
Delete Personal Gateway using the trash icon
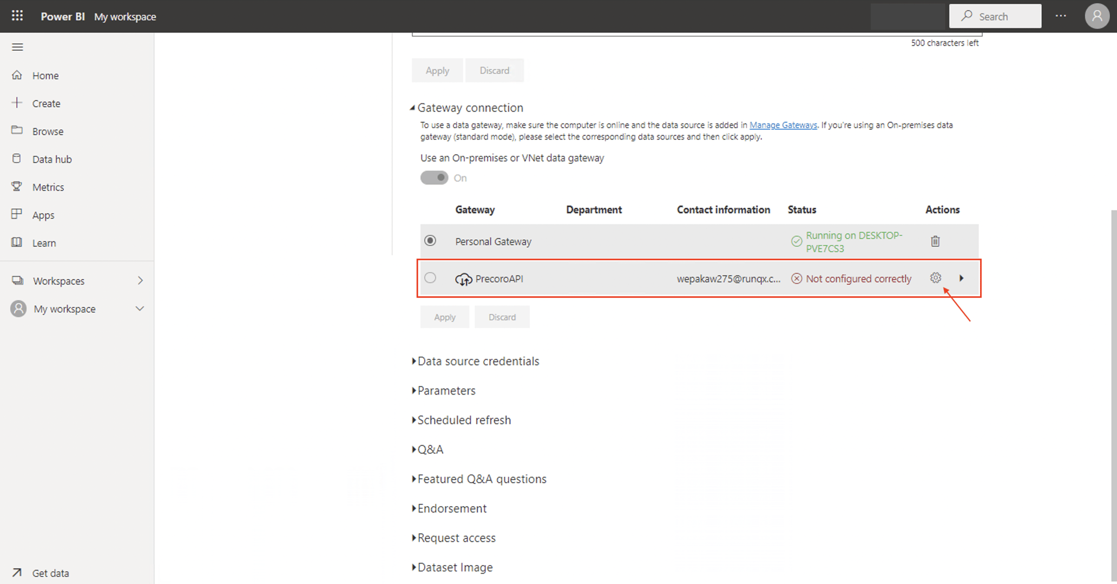935,241
